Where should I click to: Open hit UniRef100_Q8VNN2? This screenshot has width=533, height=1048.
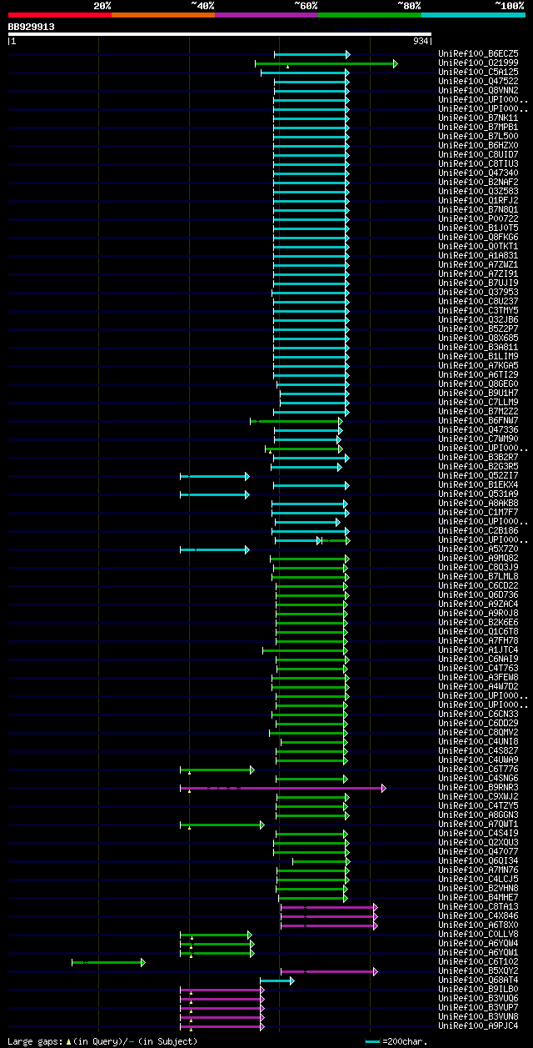[480, 91]
